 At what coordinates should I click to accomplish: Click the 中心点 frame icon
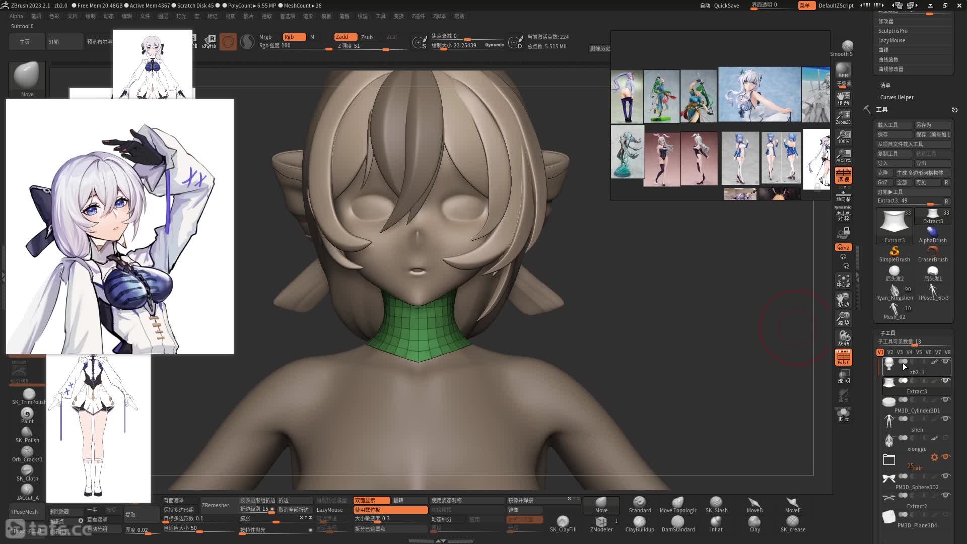pyautogui.click(x=844, y=281)
